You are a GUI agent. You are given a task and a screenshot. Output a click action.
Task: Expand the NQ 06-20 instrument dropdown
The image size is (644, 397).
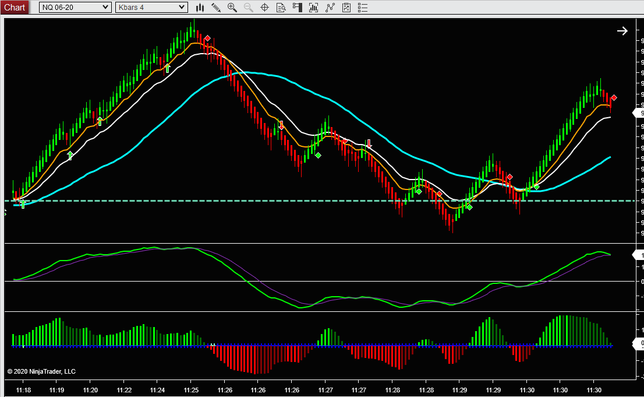tap(75, 7)
